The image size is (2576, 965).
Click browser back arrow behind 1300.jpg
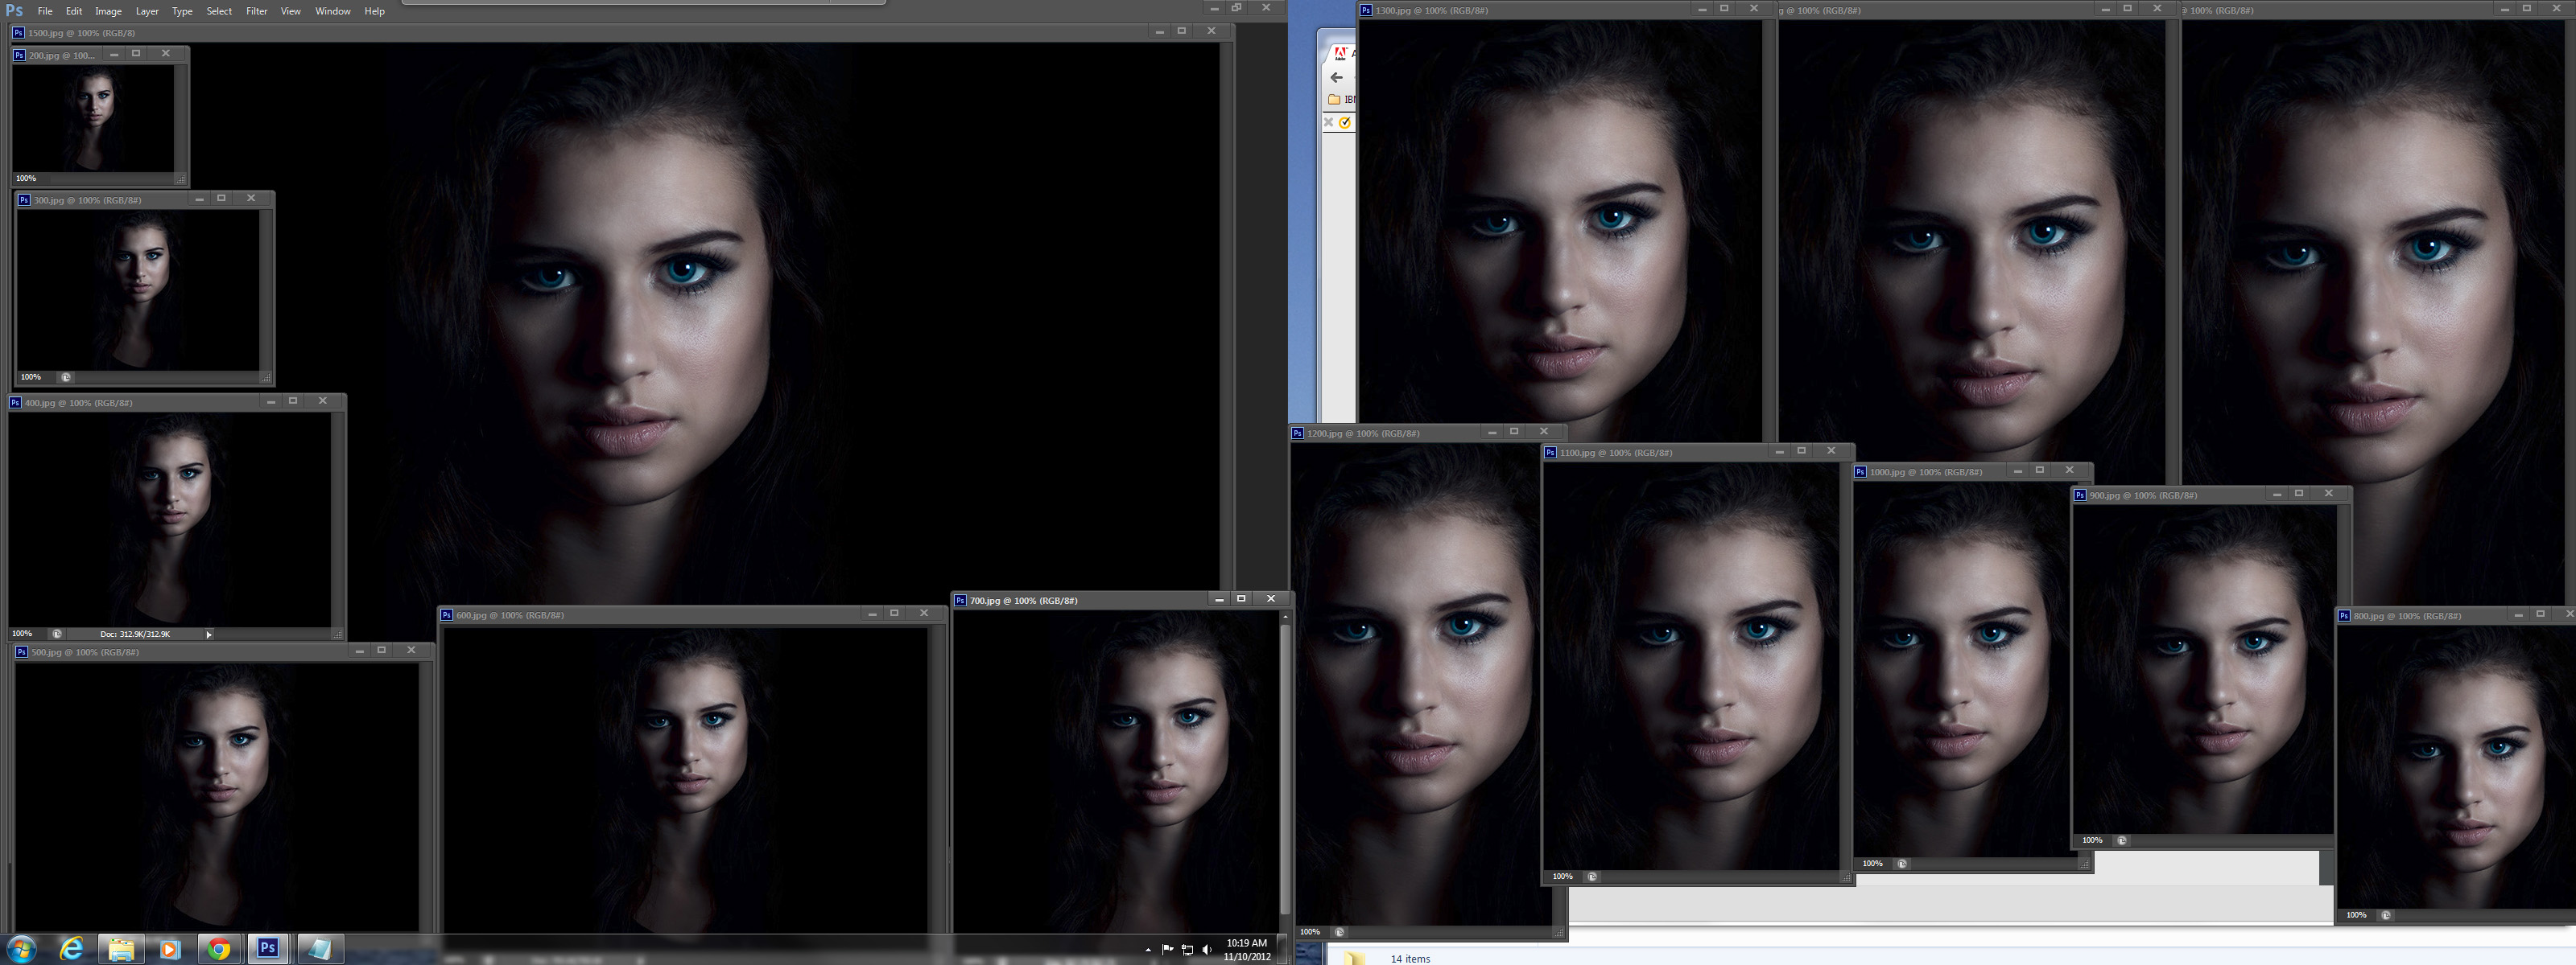(x=1336, y=77)
